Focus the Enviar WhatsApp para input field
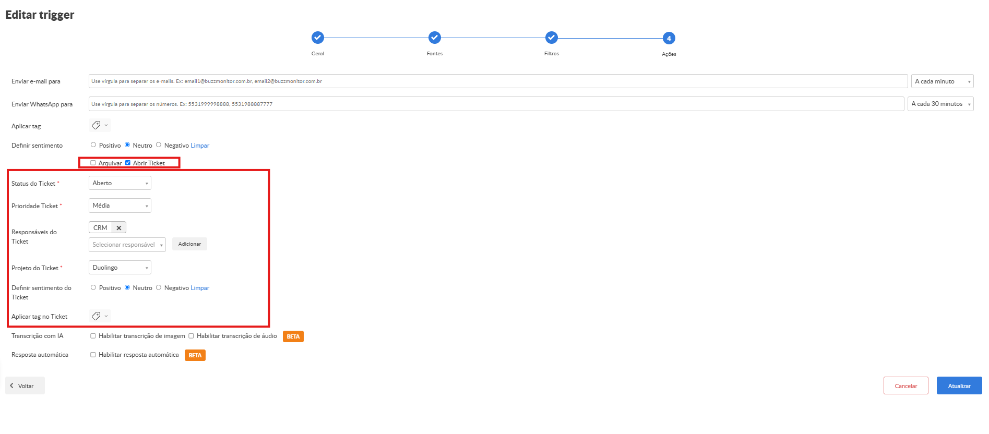Screen dimensions: 989x434 (x=496, y=104)
